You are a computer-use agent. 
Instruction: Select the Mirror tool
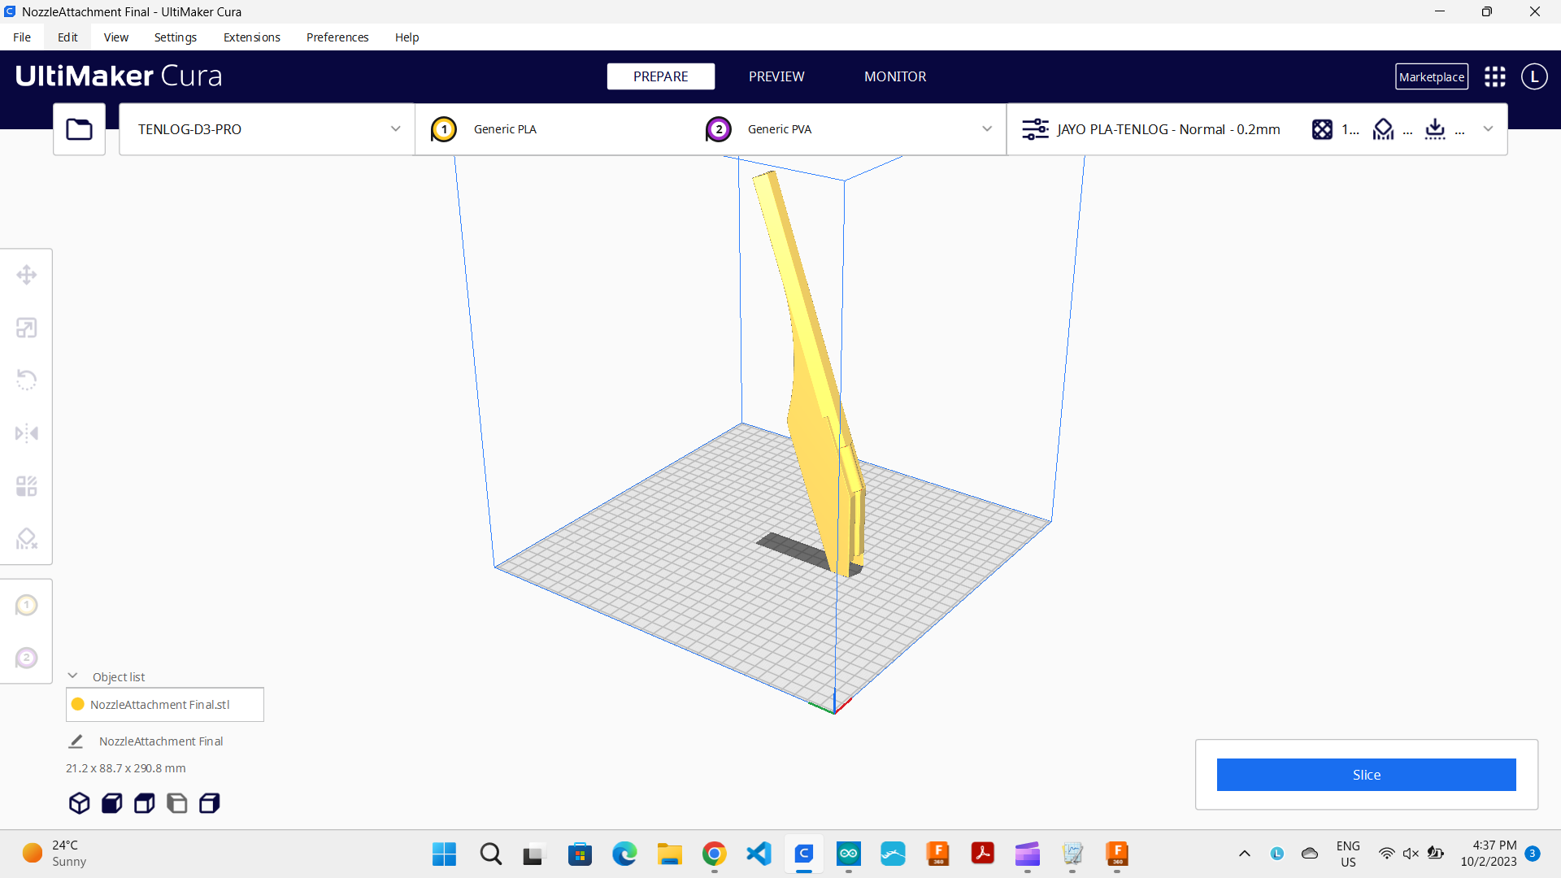(27, 433)
